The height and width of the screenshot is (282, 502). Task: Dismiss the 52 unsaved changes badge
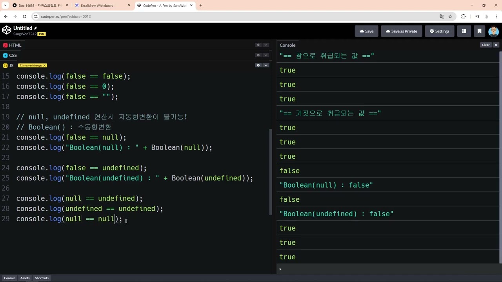(x=45, y=65)
